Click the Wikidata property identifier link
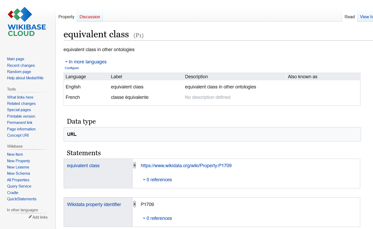Image resolution: width=373 pixels, height=229 pixels. pyautogui.click(x=94, y=204)
